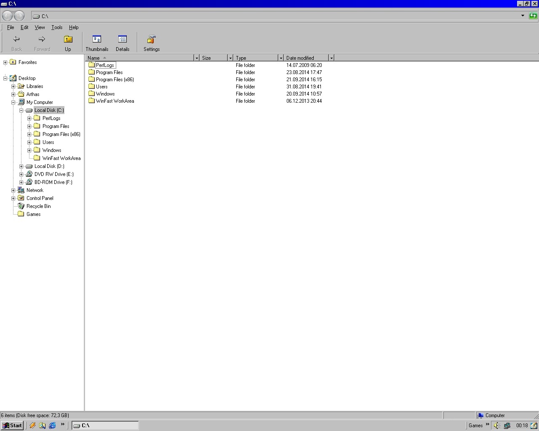Collapse the My Computer tree node
Viewport: 539px width, 431px height.
click(x=13, y=102)
